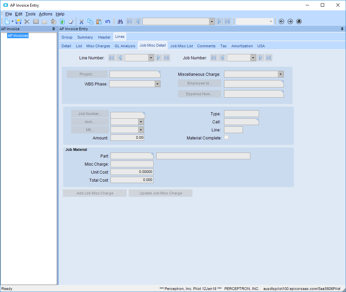346x292 pixels.
Task: Open the File menu
Action: click(x=9, y=14)
